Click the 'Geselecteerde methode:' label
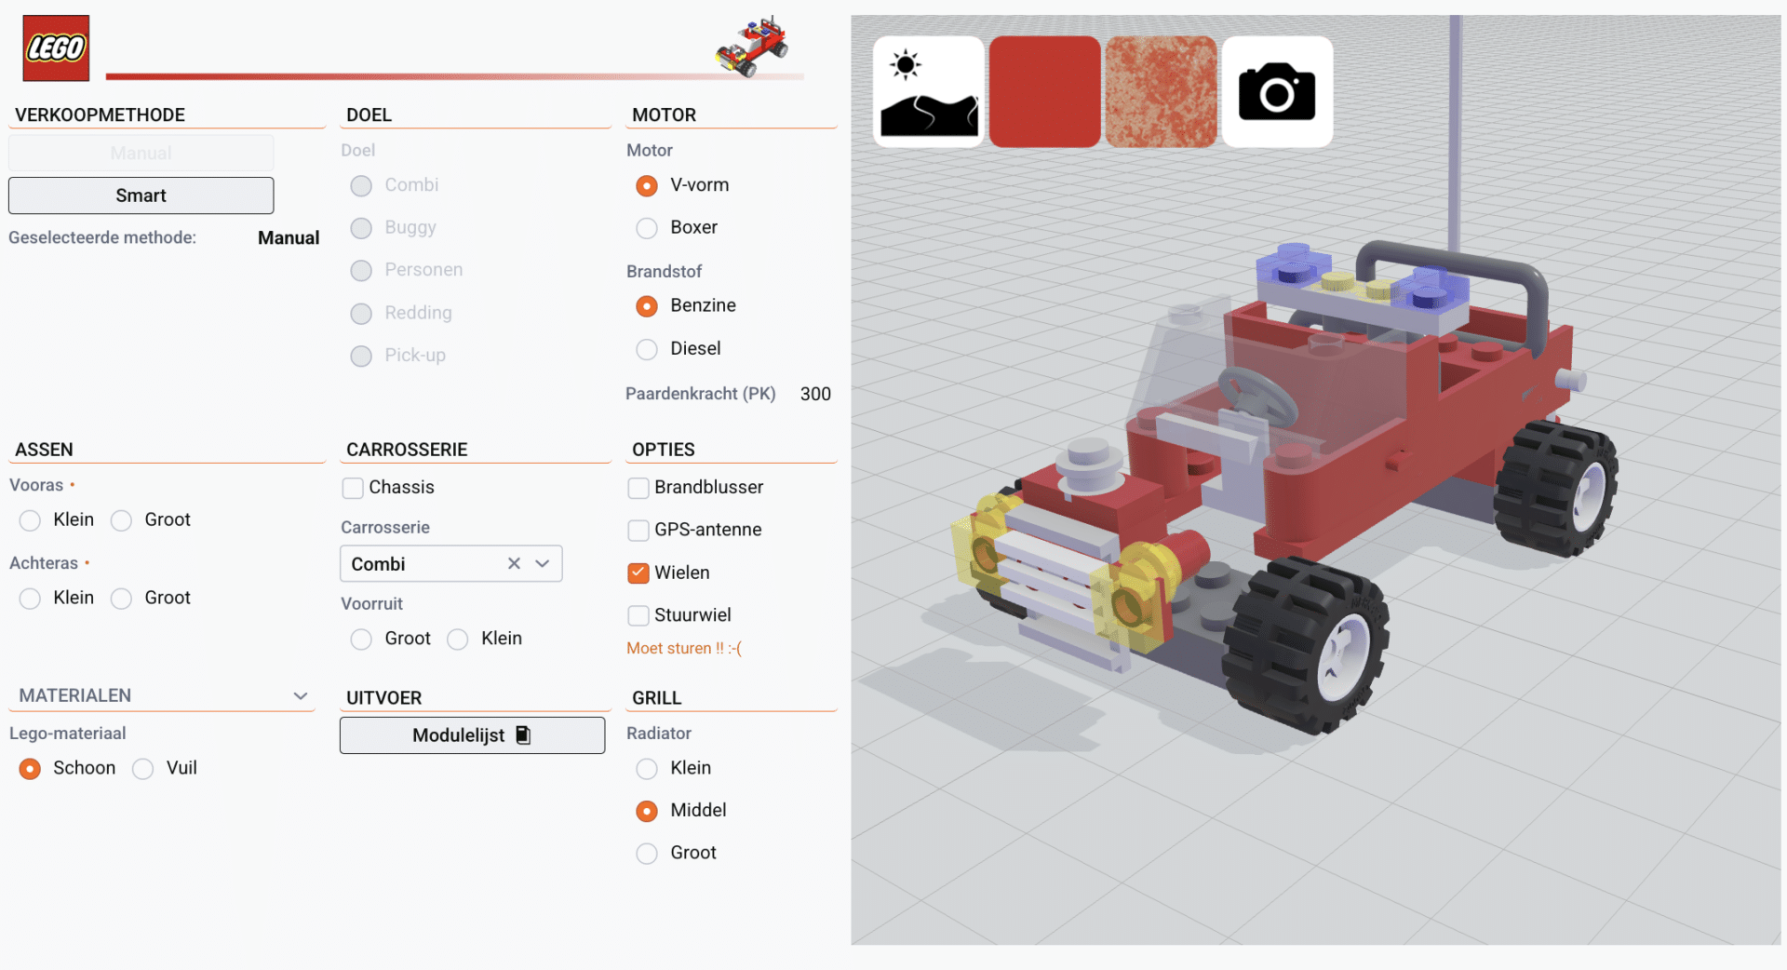Image resolution: width=1787 pixels, height=970 pixels. (x=102, y=237)
